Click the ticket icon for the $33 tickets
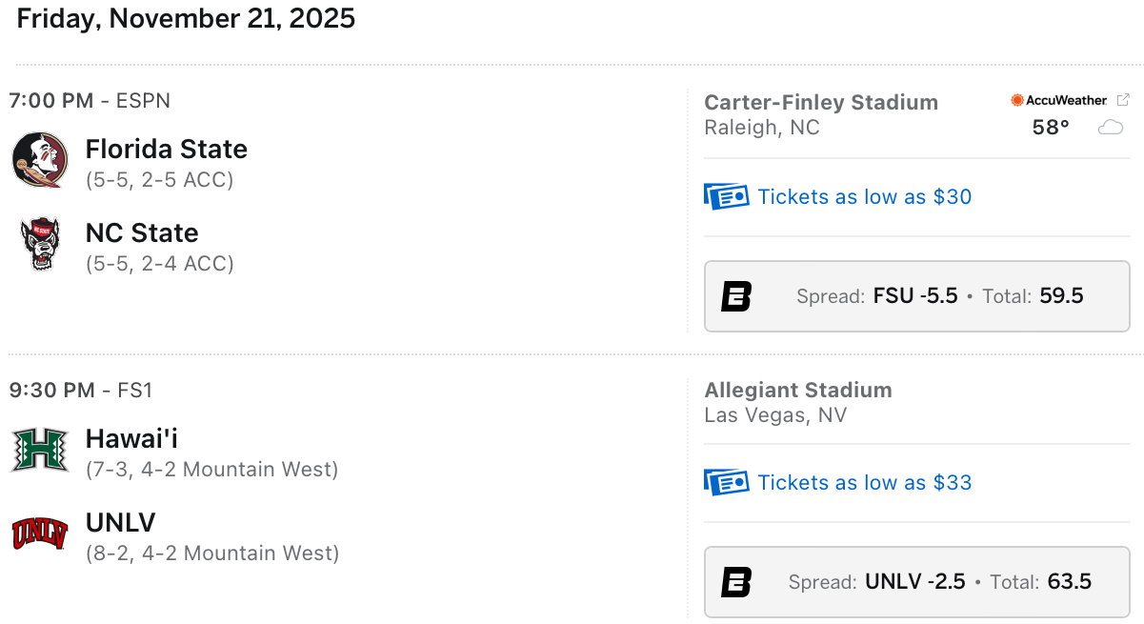 point(726,482)
